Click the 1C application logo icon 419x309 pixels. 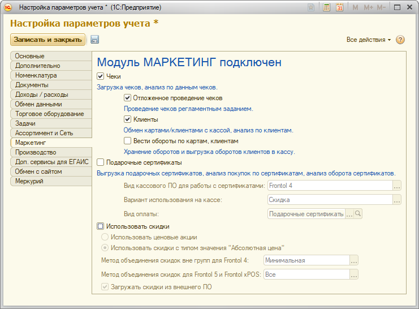[x=8, y=7]
